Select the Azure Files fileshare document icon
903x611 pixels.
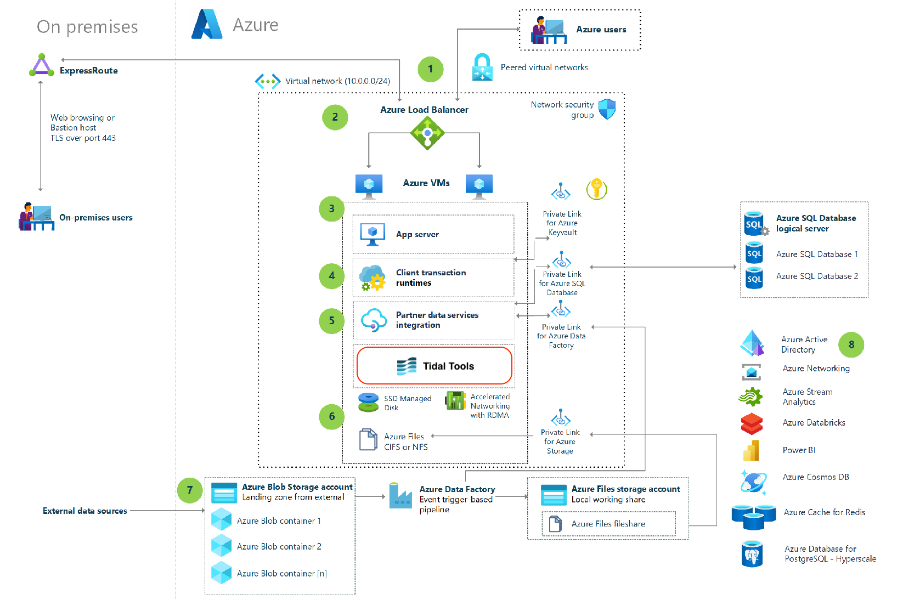click(x=555, y=524)
